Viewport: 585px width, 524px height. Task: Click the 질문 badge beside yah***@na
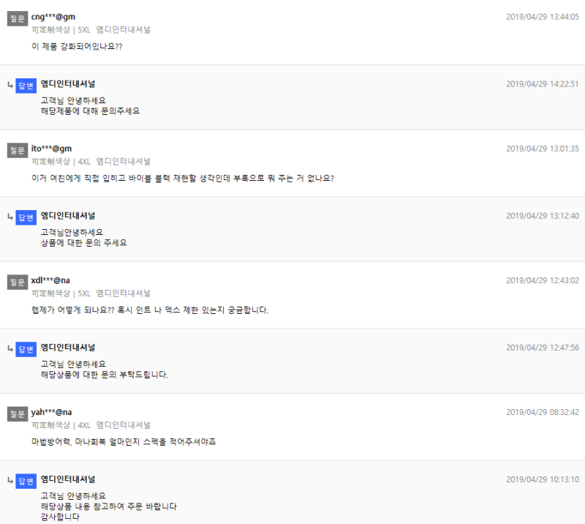18,413
